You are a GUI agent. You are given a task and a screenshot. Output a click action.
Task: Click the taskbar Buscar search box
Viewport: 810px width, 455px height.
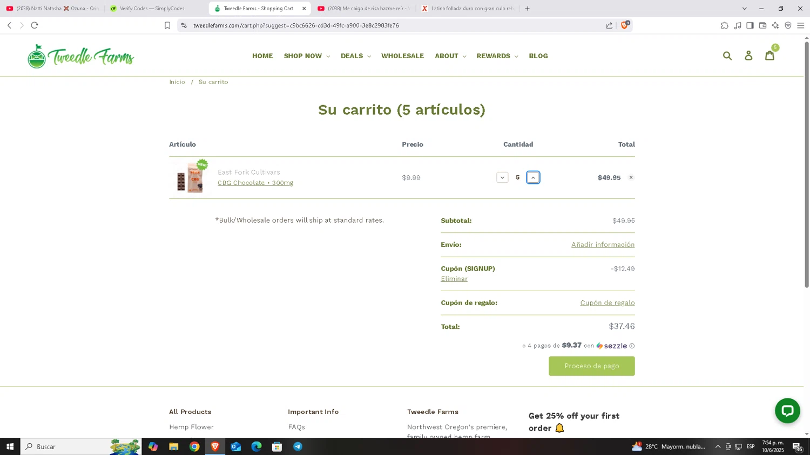81,446
